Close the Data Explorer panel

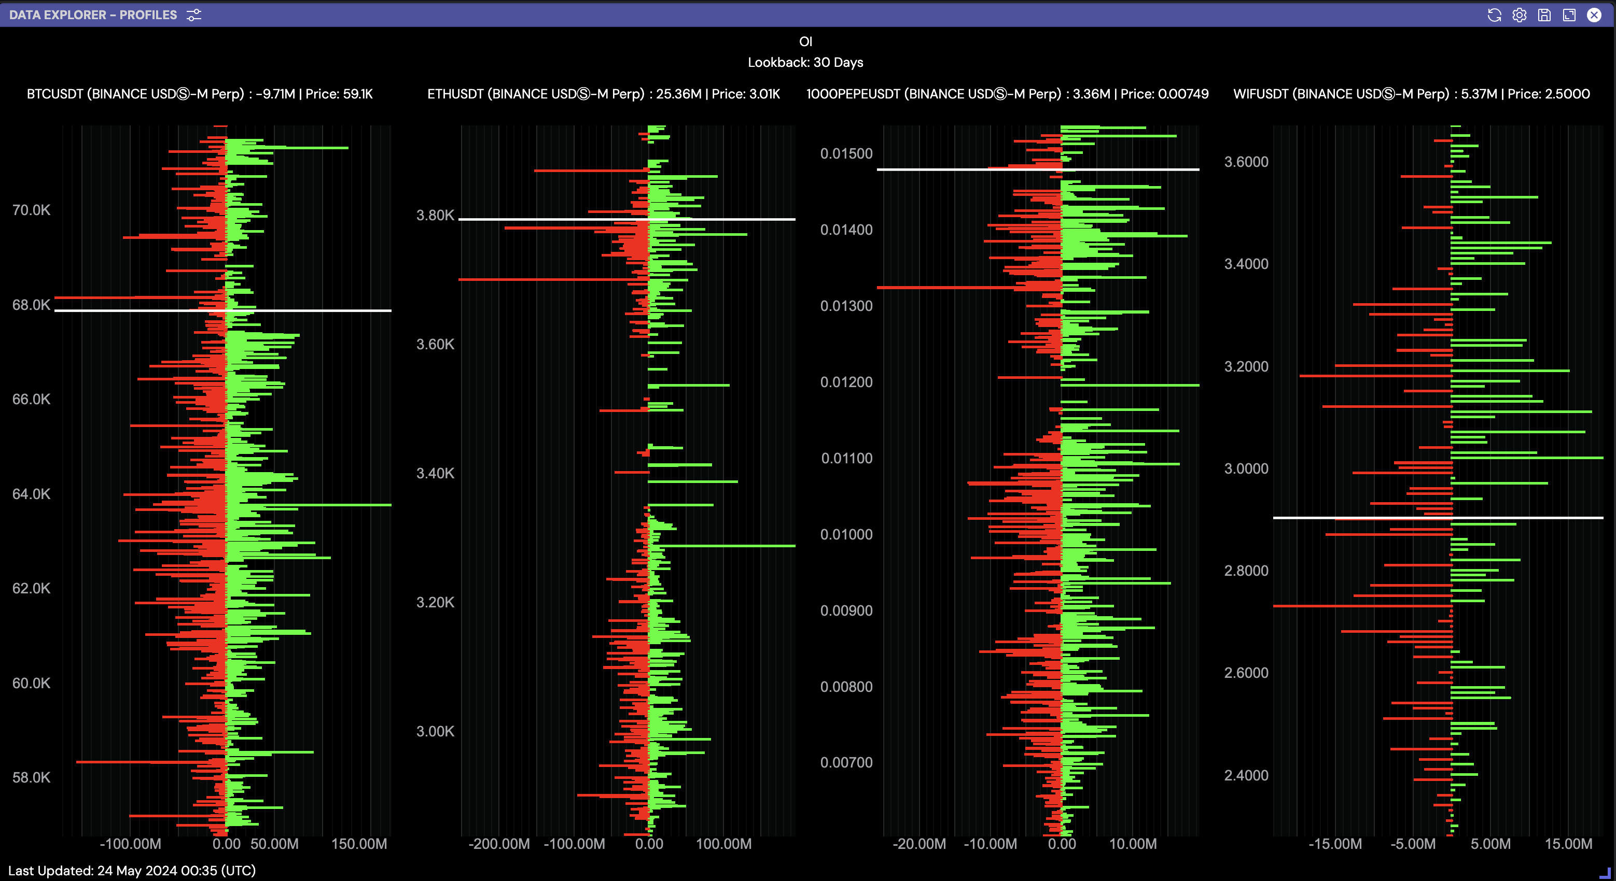[1594, 15]
